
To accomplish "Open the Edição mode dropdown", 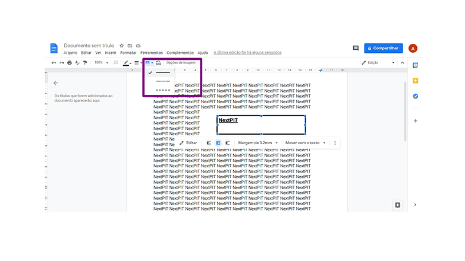I will tap(378, 63).
